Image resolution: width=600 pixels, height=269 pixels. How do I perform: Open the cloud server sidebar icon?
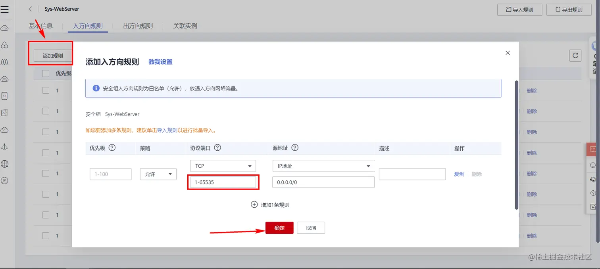[x=5, y=28]
